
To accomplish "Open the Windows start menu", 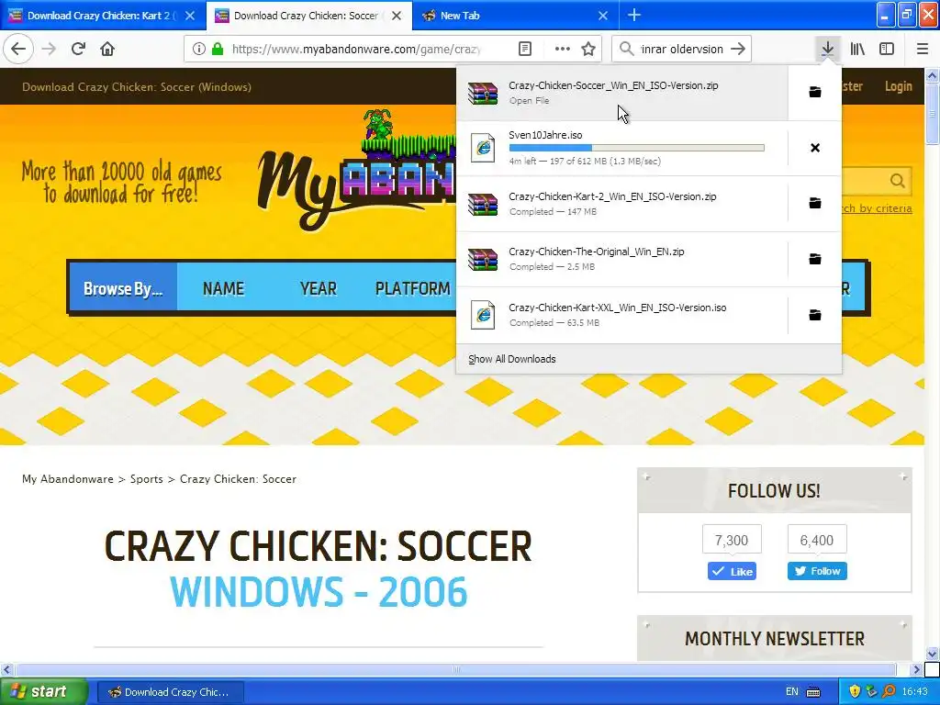I will (x=43, y=692).
